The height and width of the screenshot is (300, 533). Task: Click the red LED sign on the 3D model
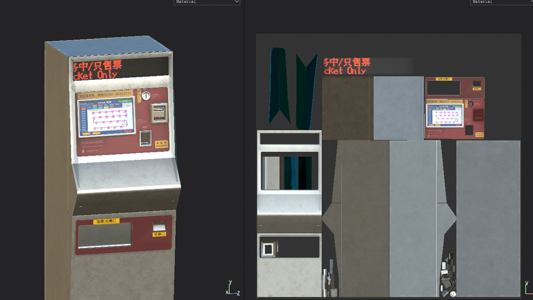pos(121,69)
